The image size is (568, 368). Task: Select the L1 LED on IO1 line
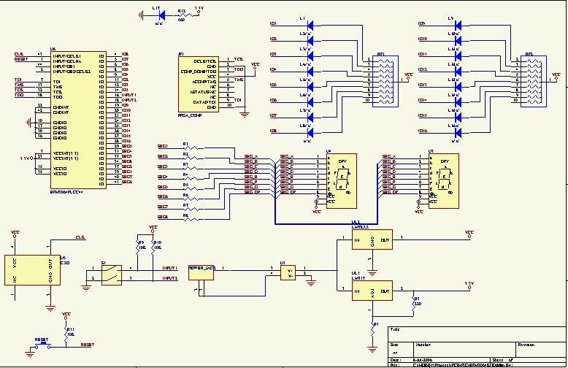310,25
